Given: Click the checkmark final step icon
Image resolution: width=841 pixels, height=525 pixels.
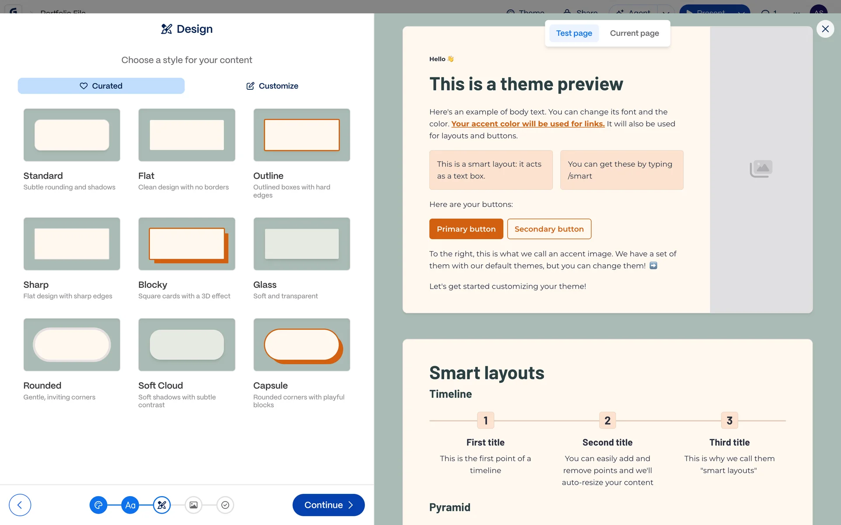Looking at the screenshot, I should click(225, 505).
